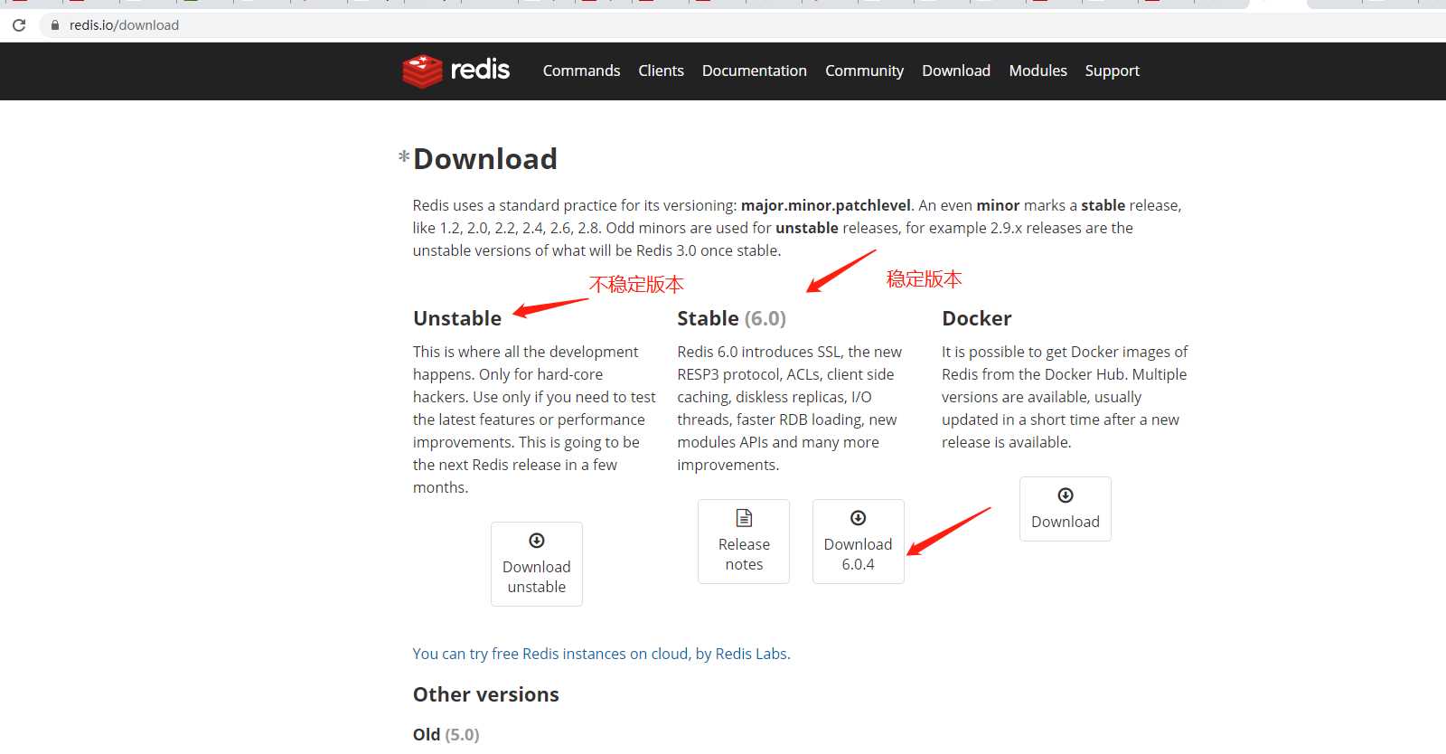
Task: Click the Docker section heading
Action: (x=977, y=318)
